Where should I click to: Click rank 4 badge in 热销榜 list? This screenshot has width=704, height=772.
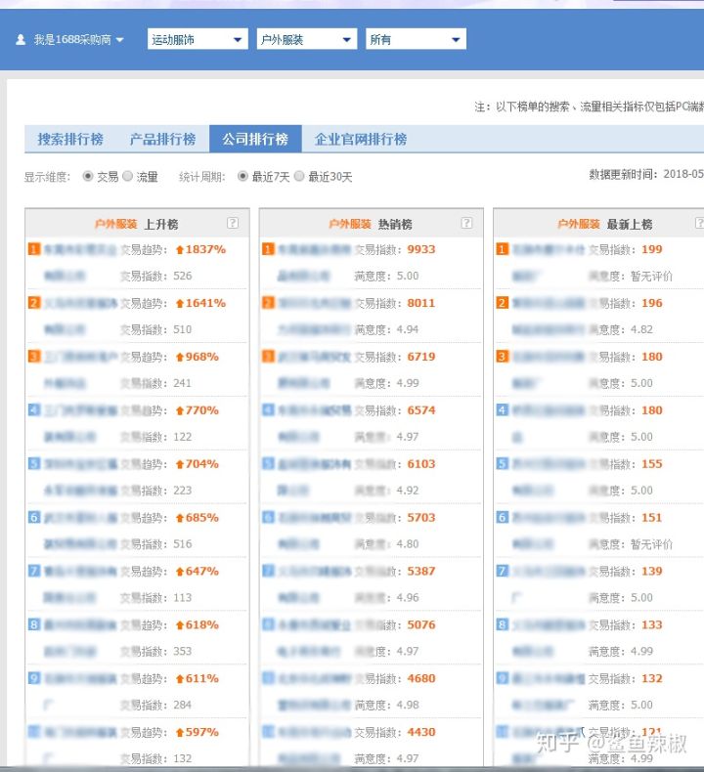coord(268,410)
